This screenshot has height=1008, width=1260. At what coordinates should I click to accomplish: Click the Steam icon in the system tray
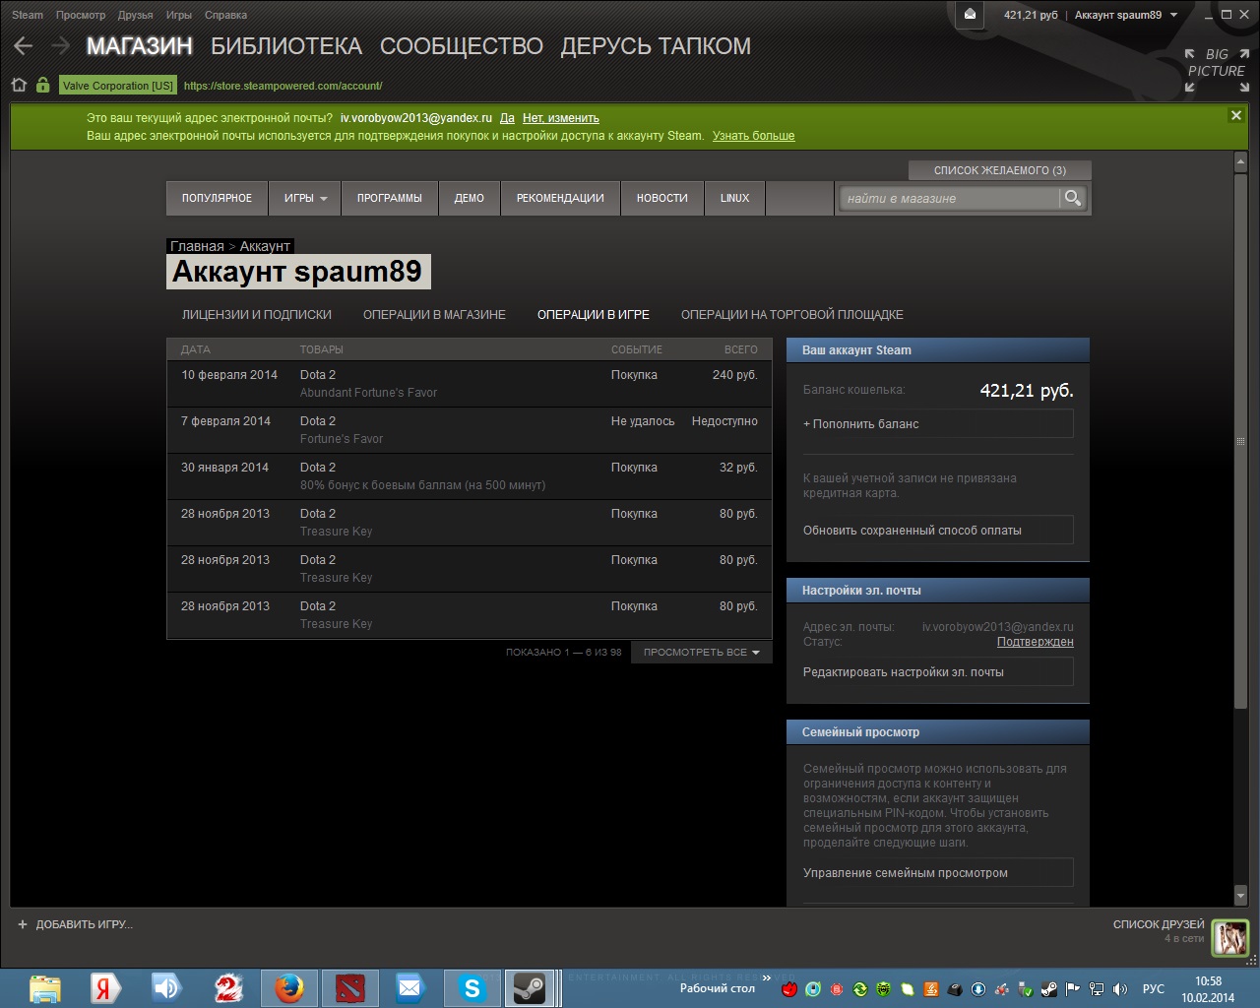[1049, 989]
